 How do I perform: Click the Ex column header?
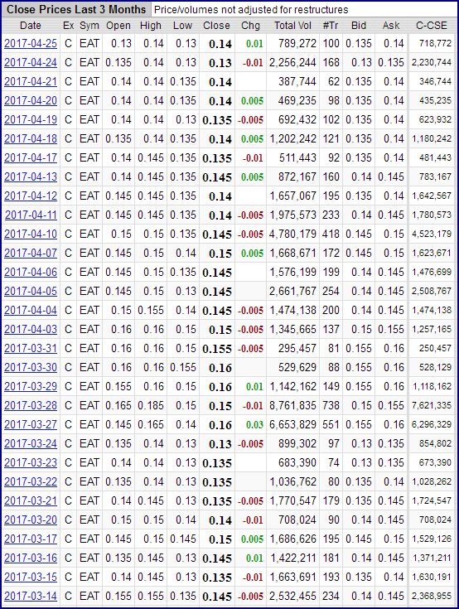click(x=68, y=25)
